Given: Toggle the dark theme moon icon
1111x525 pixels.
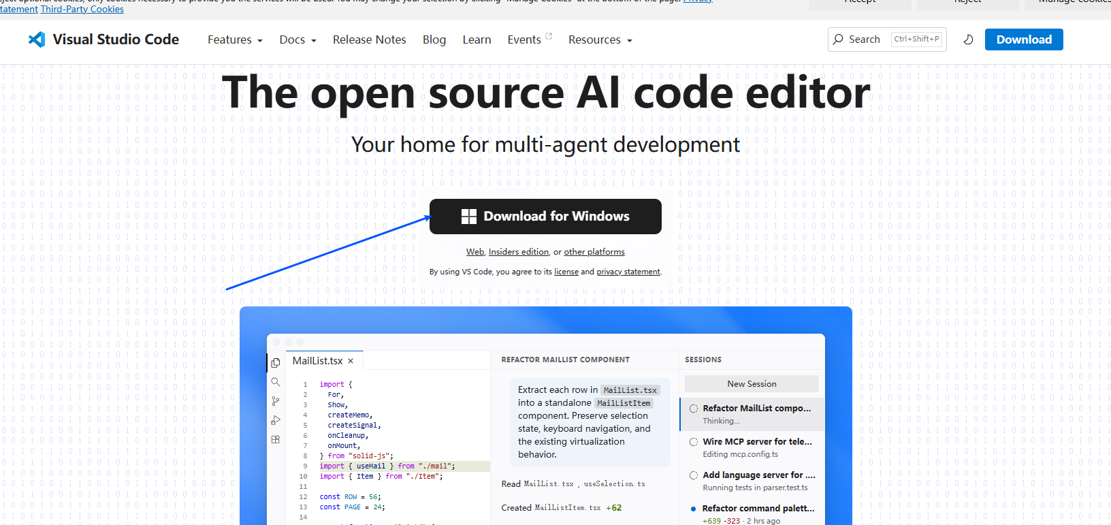Looking at the screenshot, I should pos(968,39).
